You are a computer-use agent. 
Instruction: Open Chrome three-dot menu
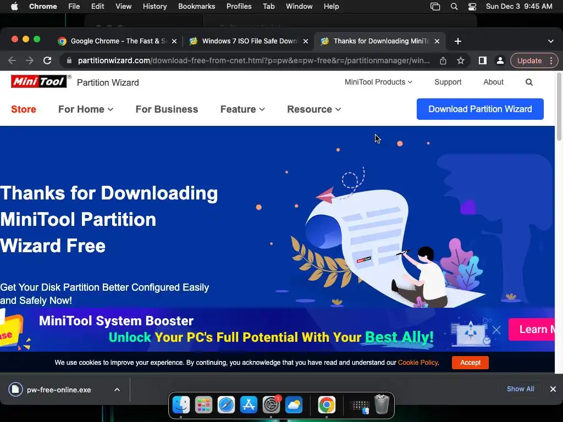551,60
